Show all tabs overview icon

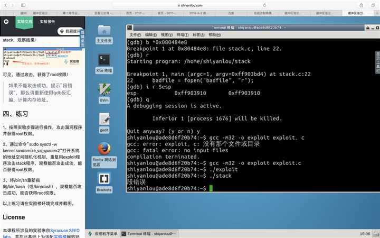click(x=373, y=5)
